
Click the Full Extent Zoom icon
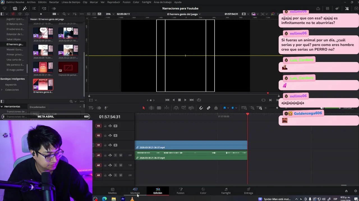pyautogui.click(x=244, y=108)
